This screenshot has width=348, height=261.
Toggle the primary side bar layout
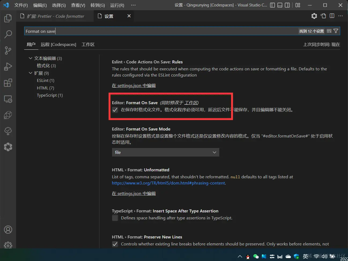(x=272, y=5)
